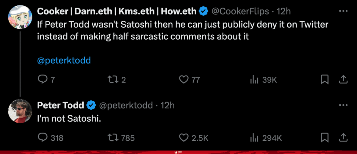Viewport: 357px width, 154px height.
Task: Open the 12h timestamp on Peter Todd's reply
Action: 167,105
